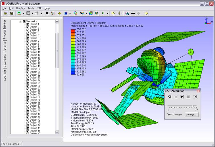The image size is (215, 147).
Task: Play the CAE animation
Action: [182, 97]
